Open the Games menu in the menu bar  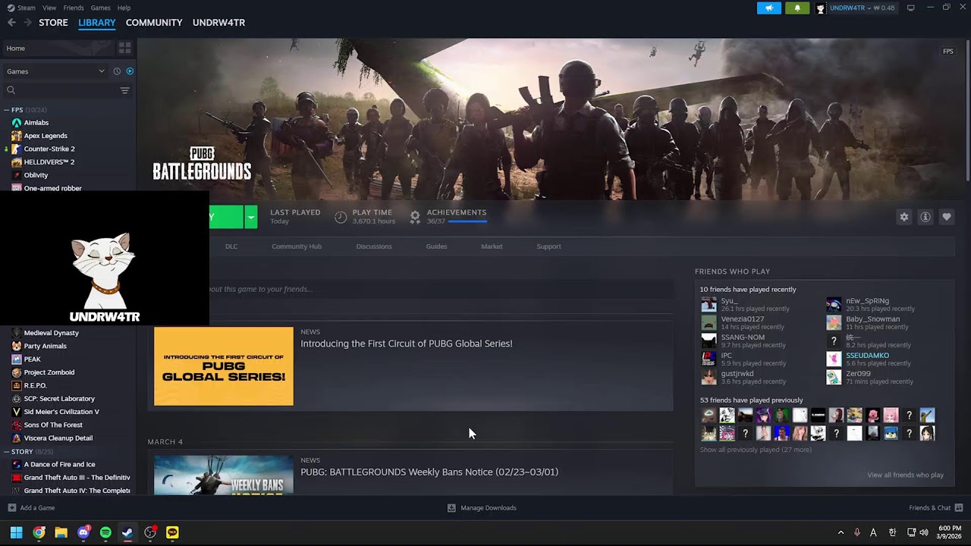101,8
